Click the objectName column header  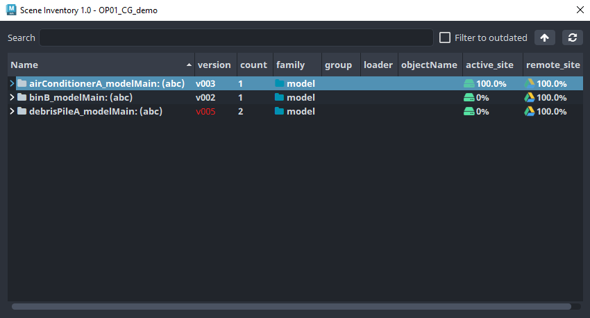point(430,65)
